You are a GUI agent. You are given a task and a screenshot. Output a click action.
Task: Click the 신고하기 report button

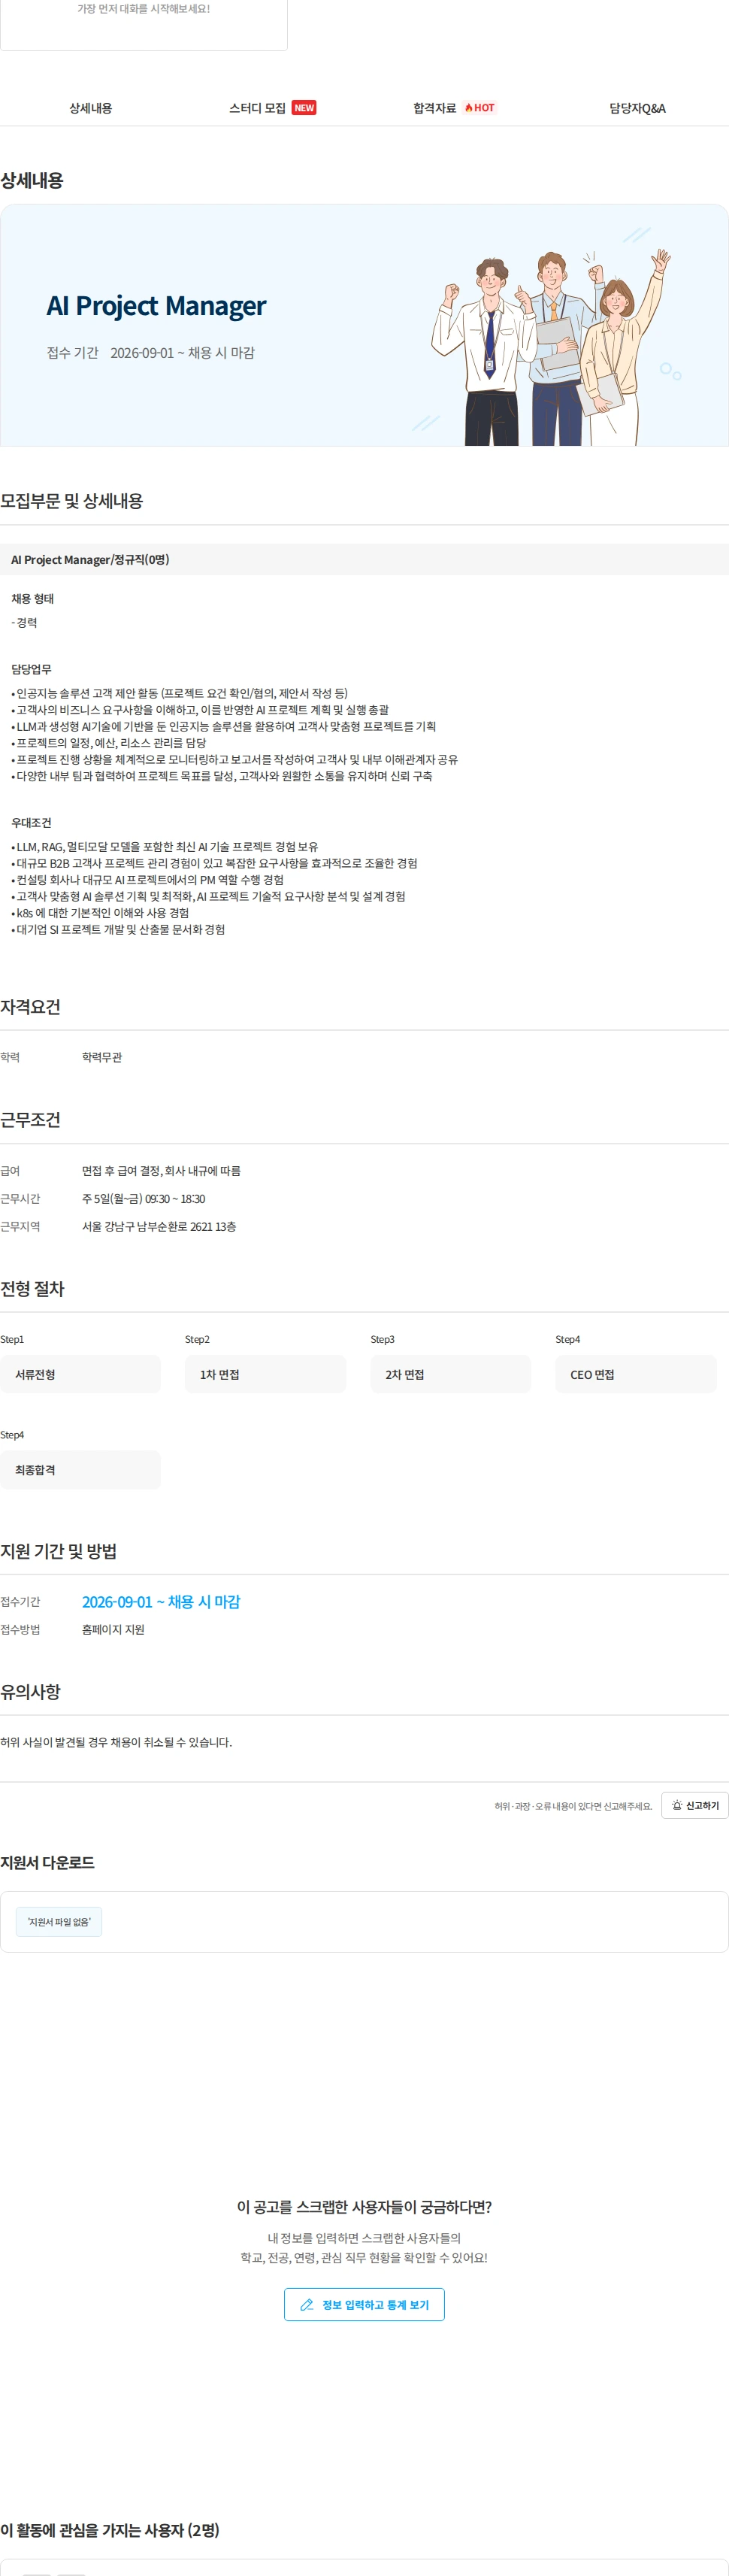tap(694, 1805)
